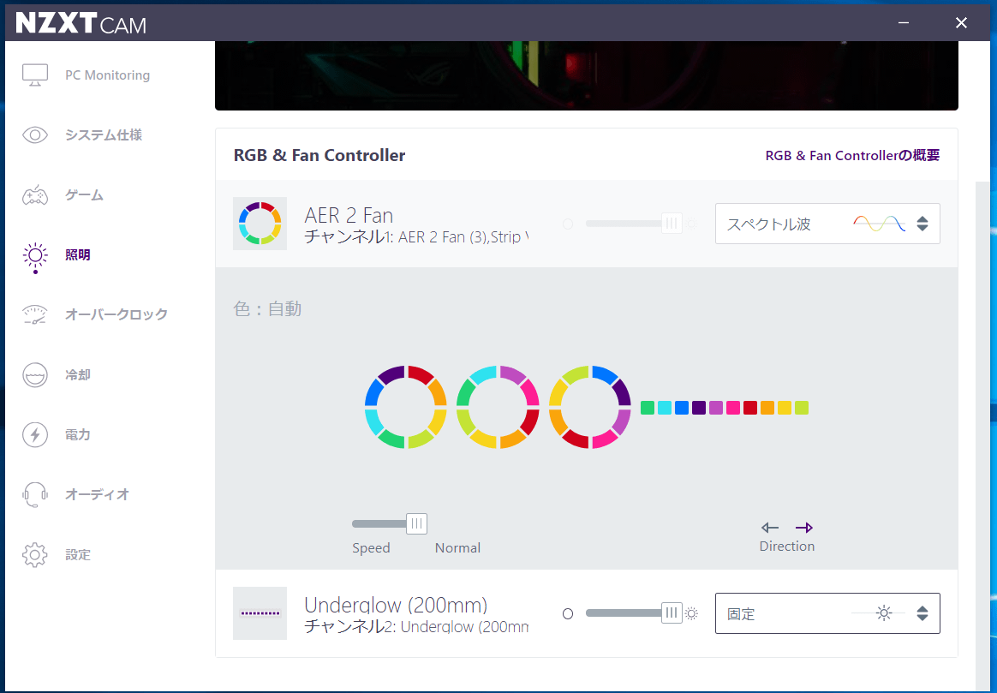
Task: Open the lightning bolt 電力 icon
Action: pos(35,435)
